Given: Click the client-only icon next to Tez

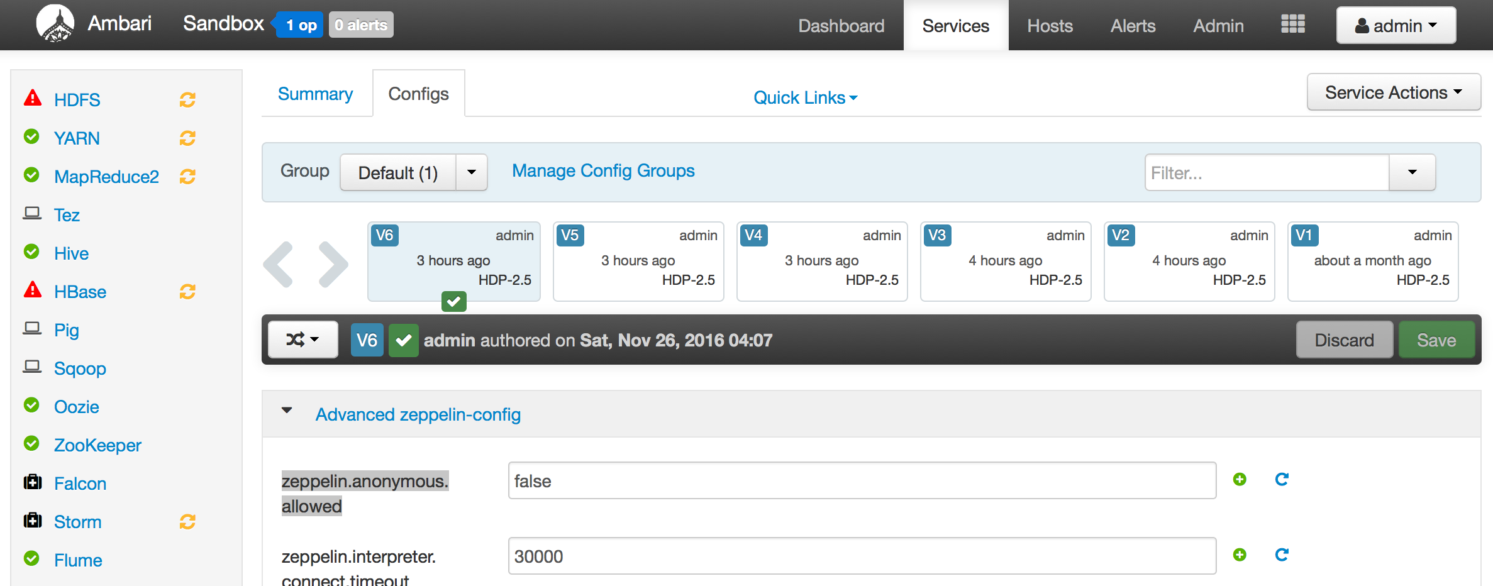Looking at the screenshot, I should tap(31, 214).
